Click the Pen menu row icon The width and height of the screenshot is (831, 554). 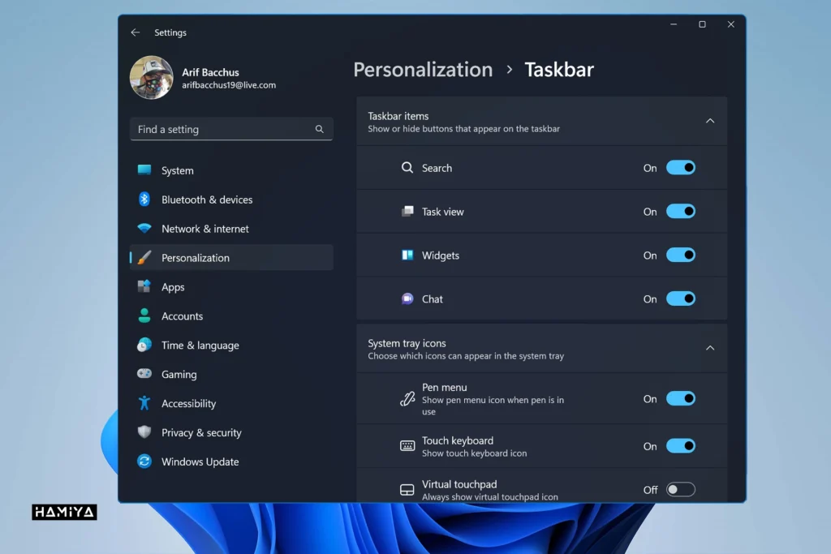407,398
